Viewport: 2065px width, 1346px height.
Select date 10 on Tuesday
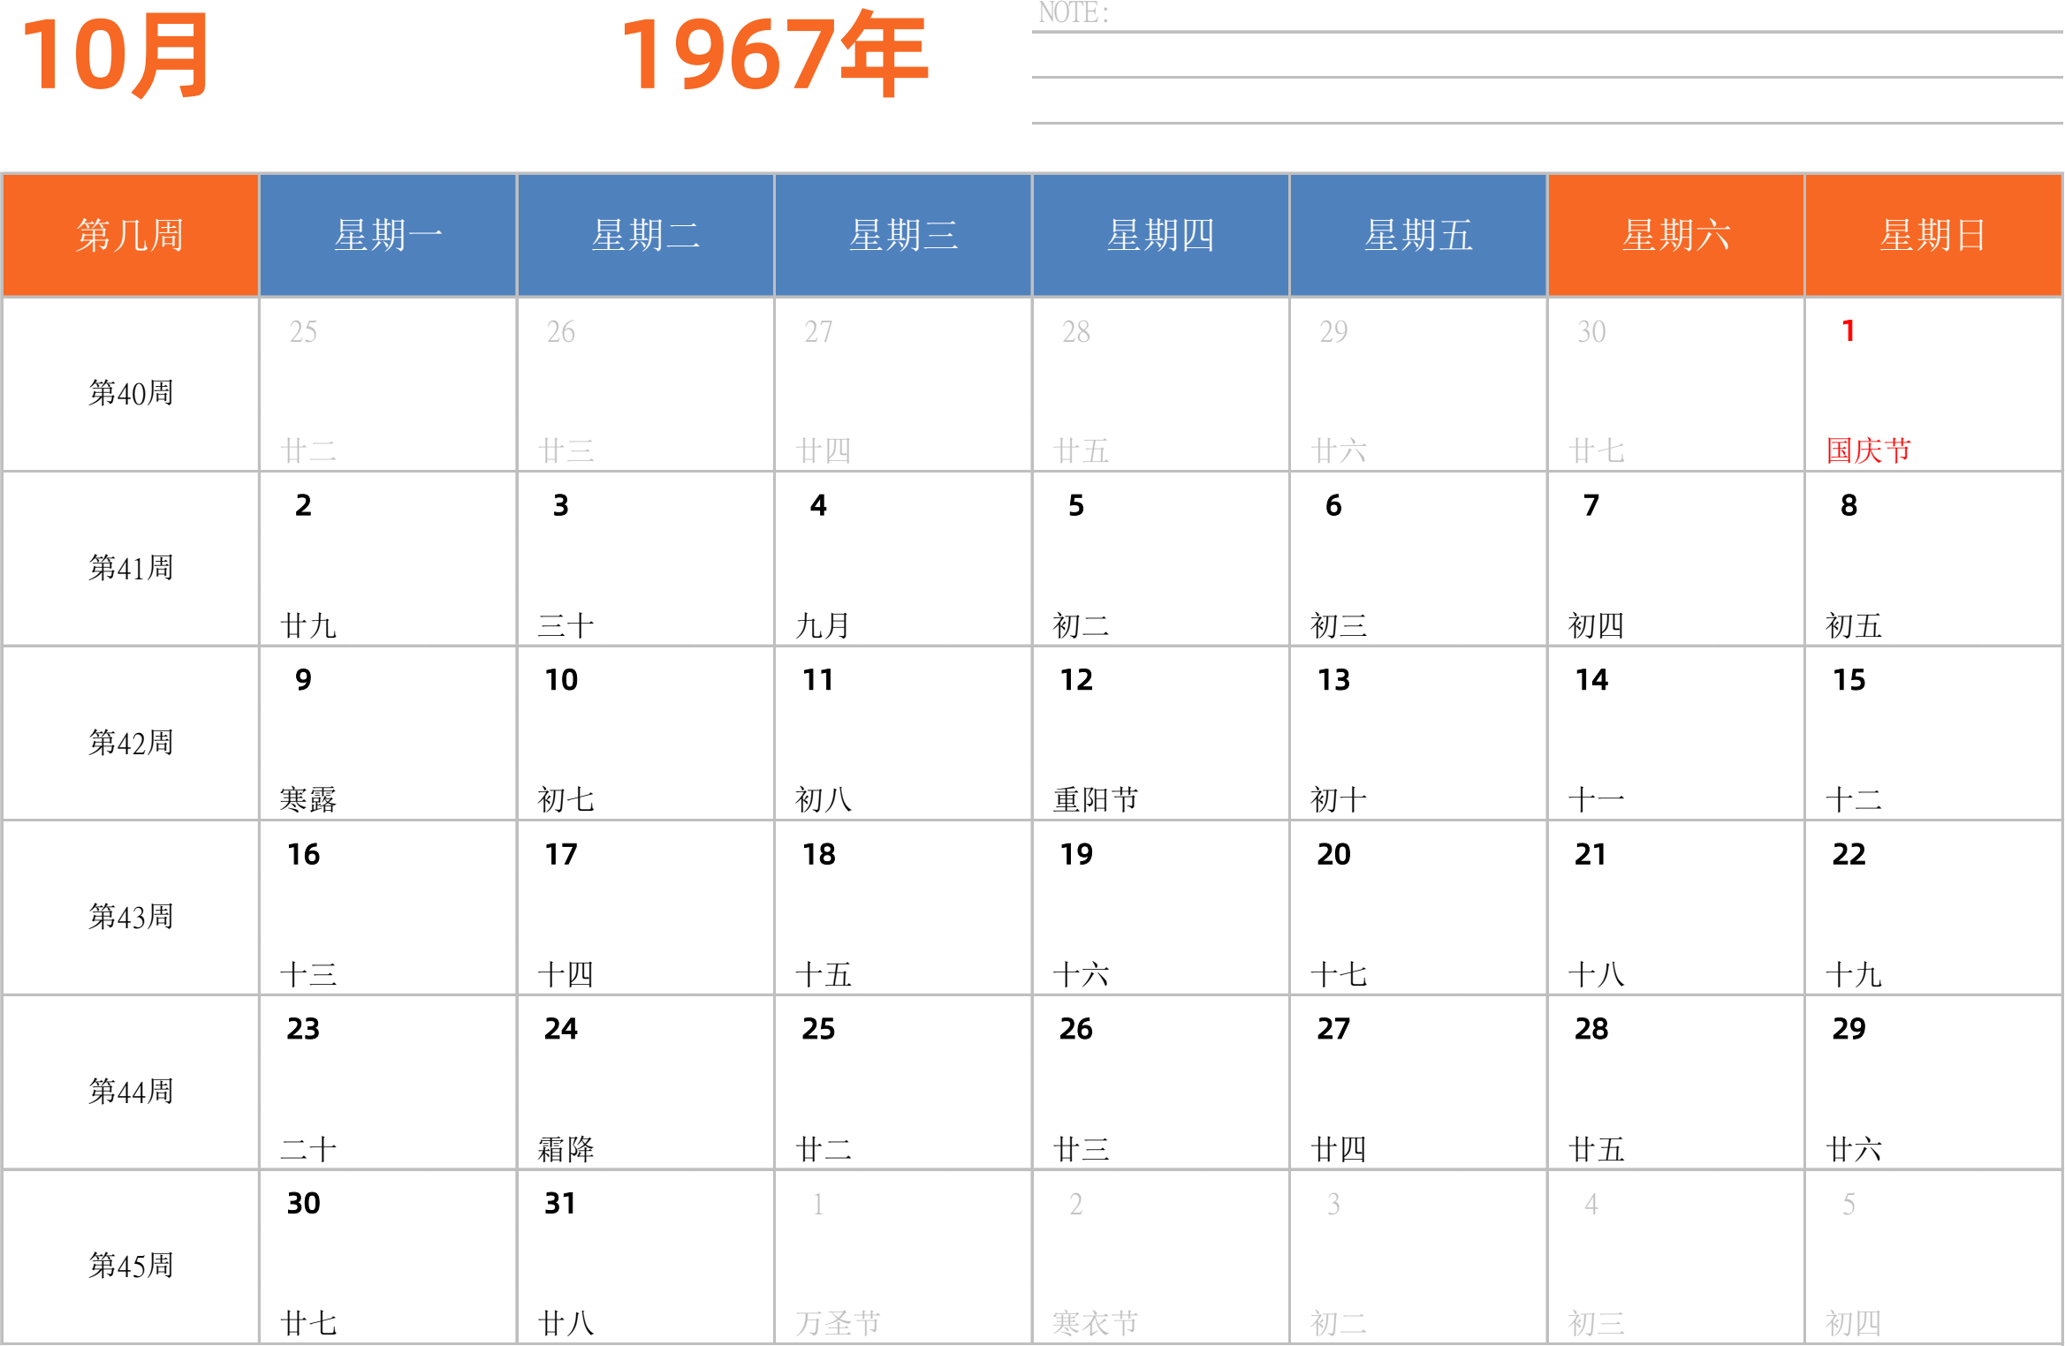pos(561,680)
